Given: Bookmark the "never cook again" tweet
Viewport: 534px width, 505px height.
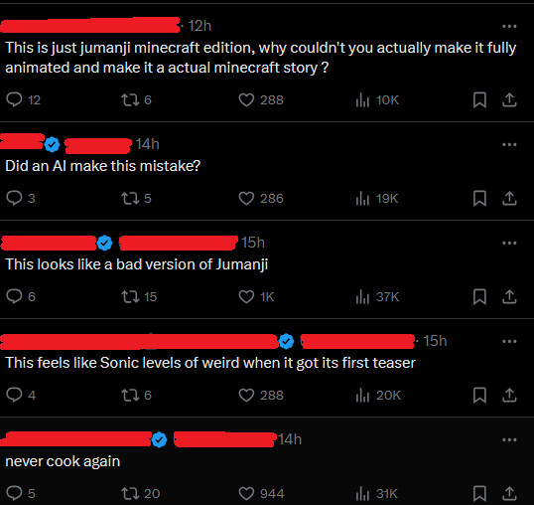Looking at the screenshot, I should [x=479, y=493].
